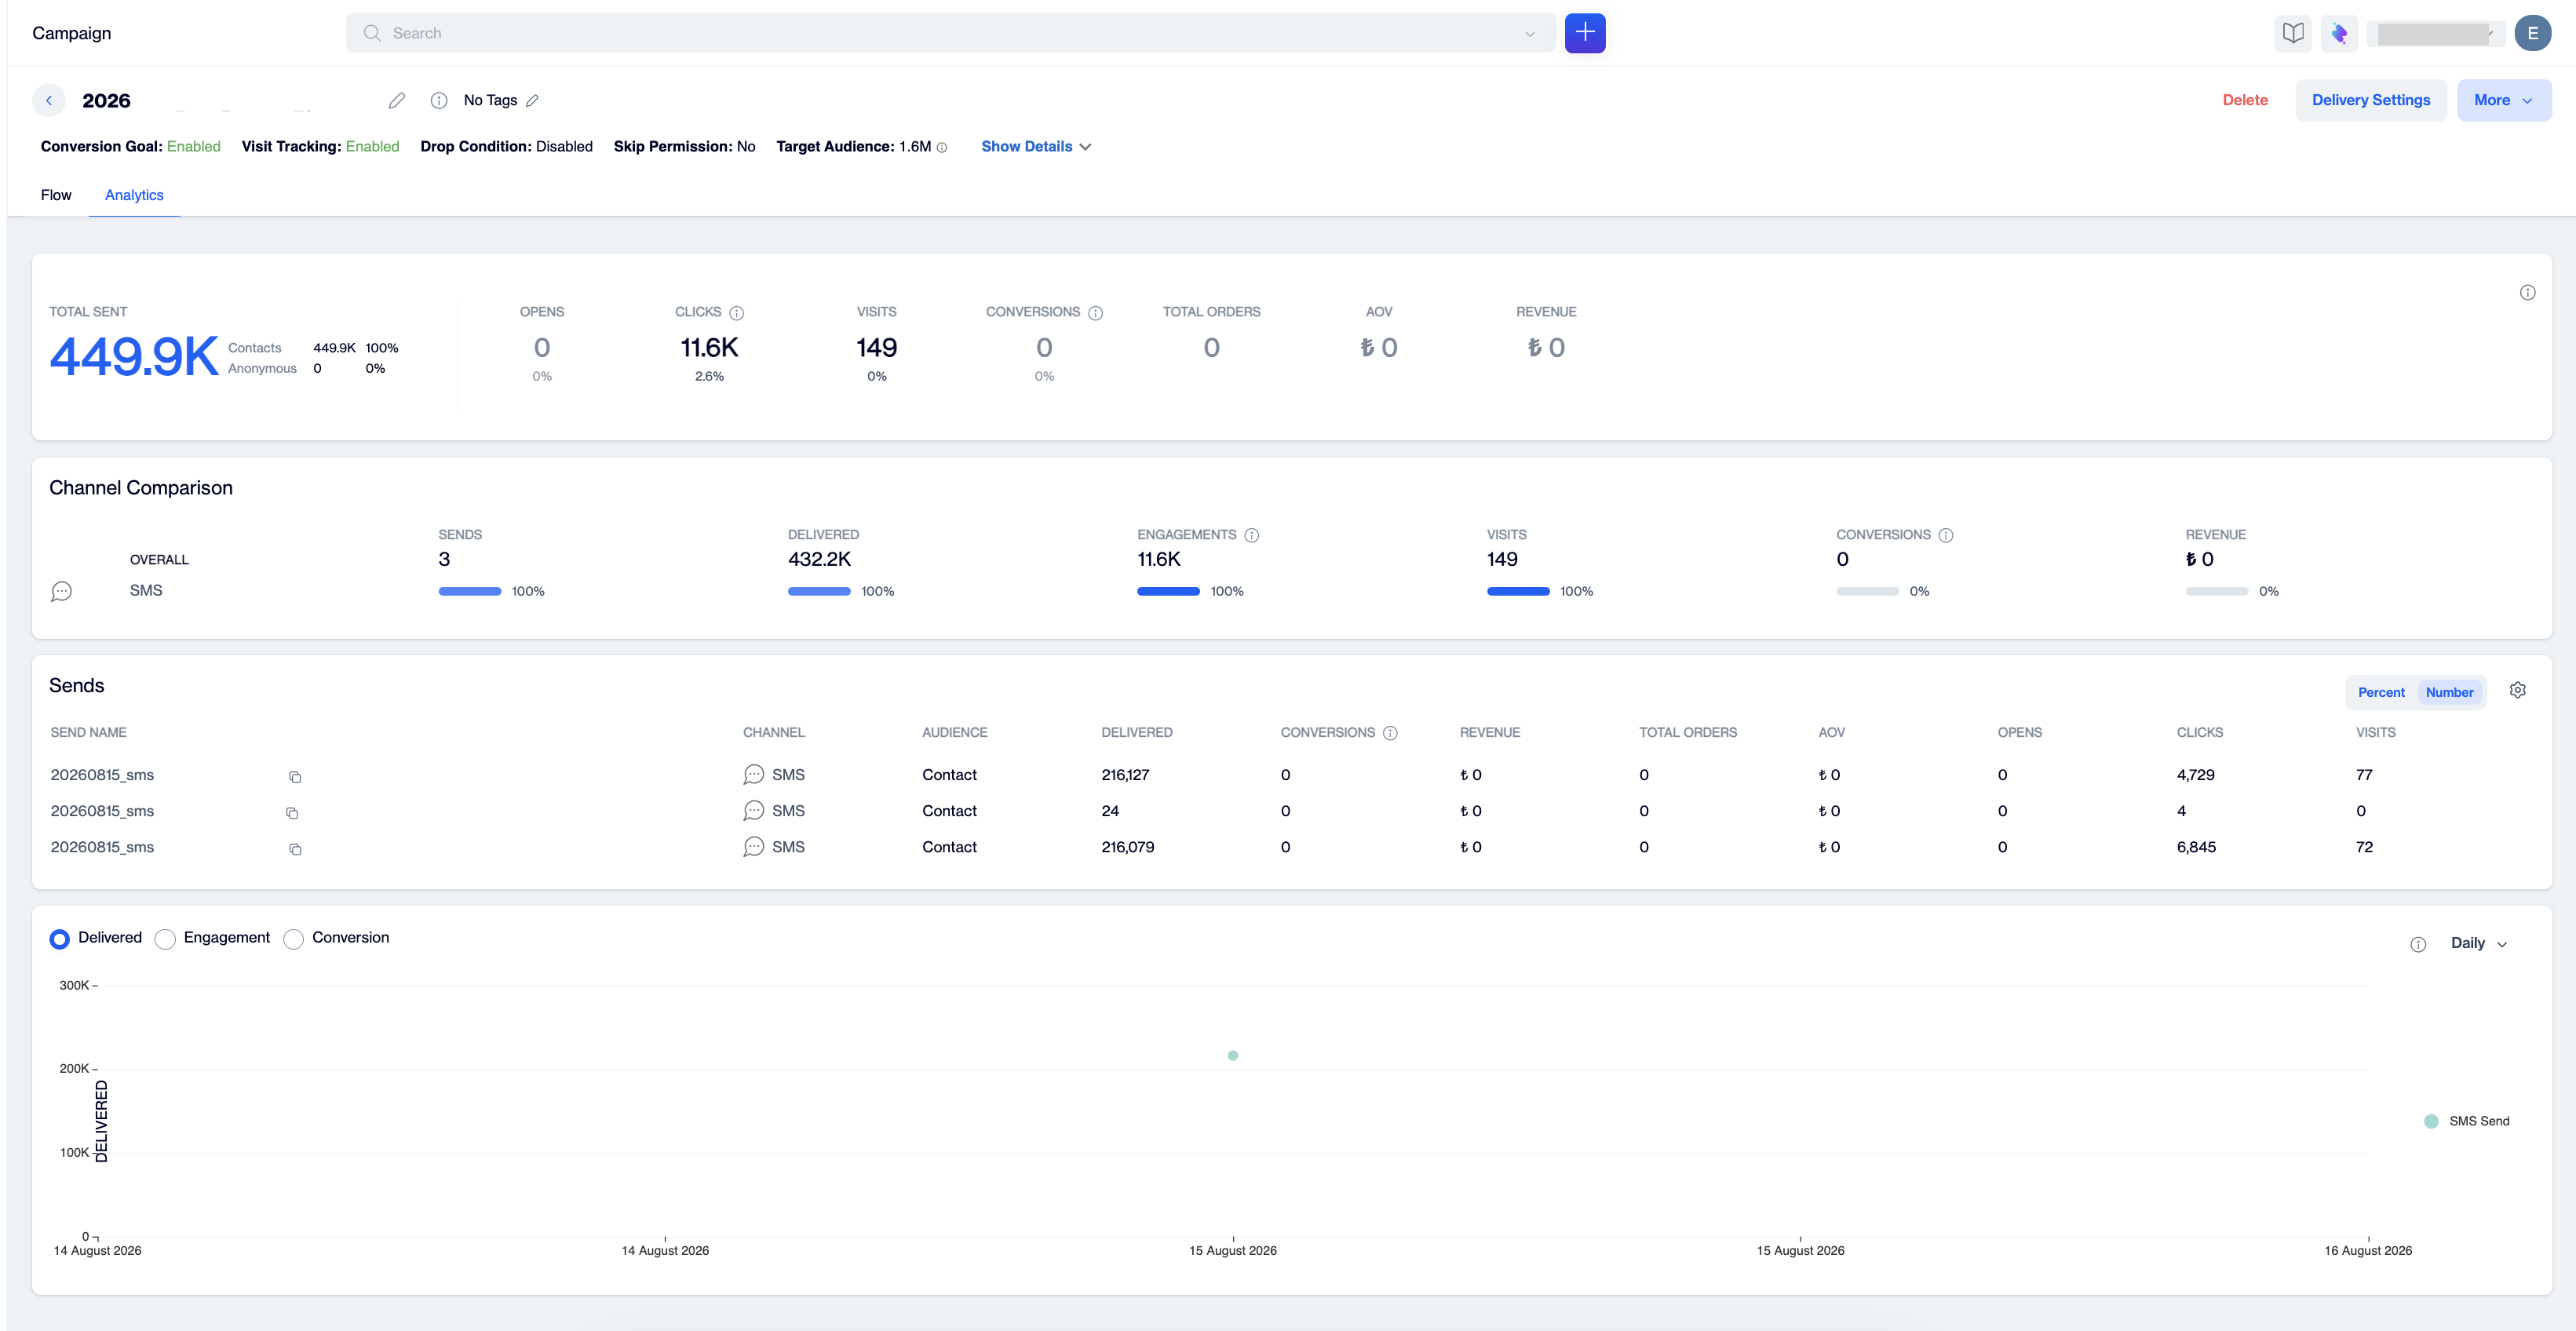Screen dimensions: 2576x1331
Task: Open info icon beside ENGAGEMENTS
Action: 1252,535
